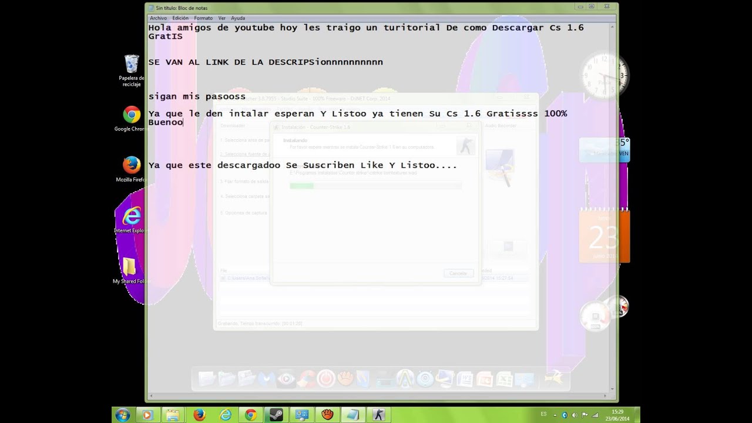Click the Firefox taskbar icon
This screenshot has height=423, width=752.
pos(199,415)
